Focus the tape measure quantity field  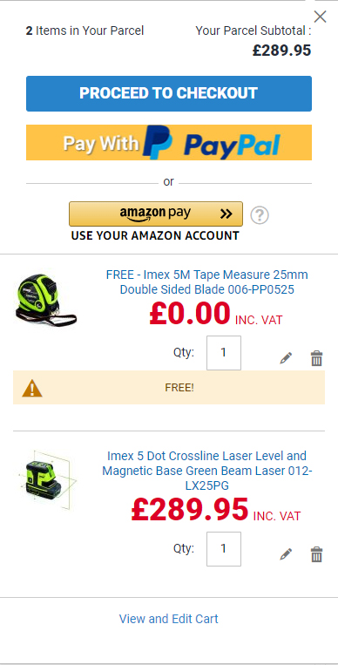tap(224, 353)
